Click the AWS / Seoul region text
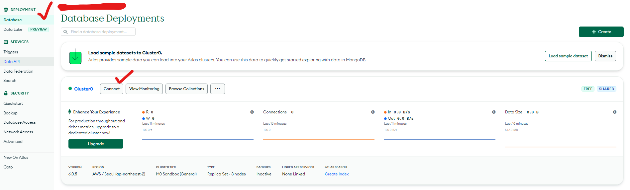The width and height of the screenshot is (630, 190). 119,174
